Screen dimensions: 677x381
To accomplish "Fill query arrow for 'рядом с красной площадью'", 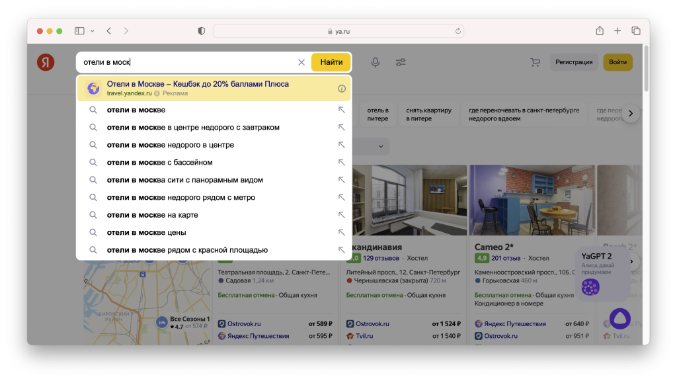I will (x=342, y=249).
